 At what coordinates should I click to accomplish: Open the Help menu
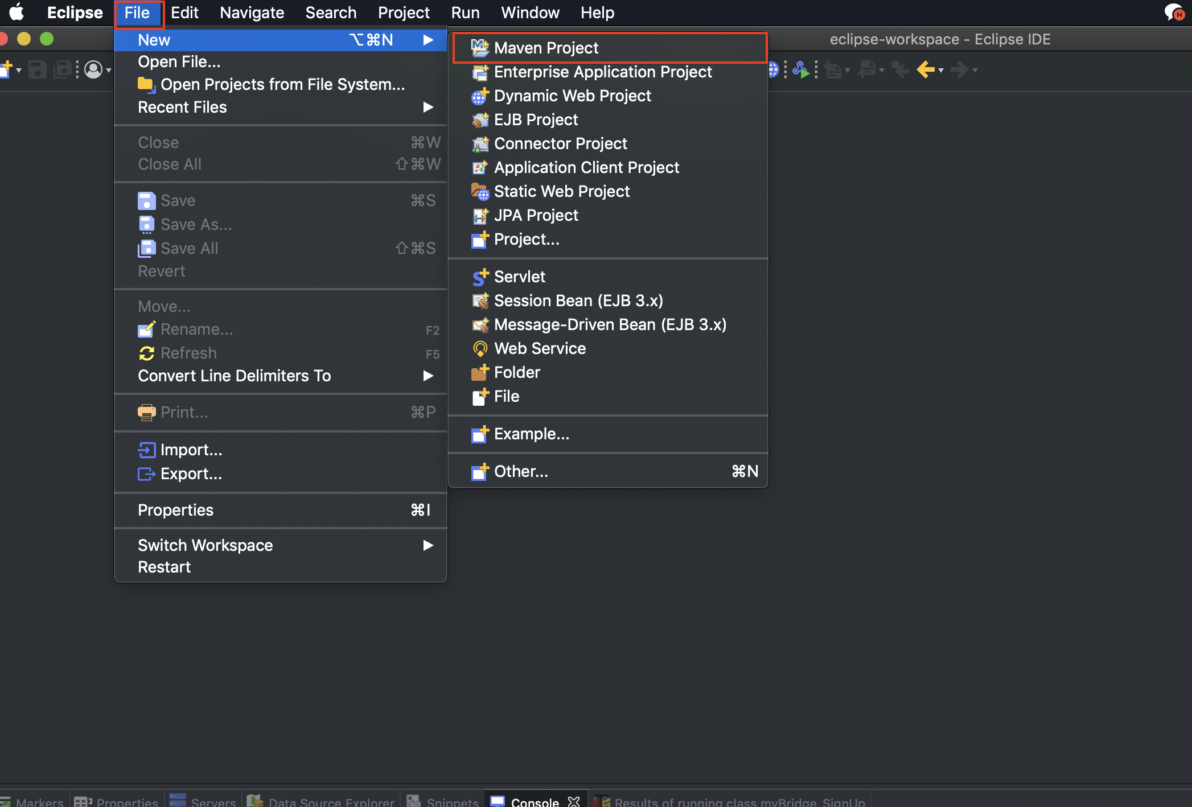597,13
